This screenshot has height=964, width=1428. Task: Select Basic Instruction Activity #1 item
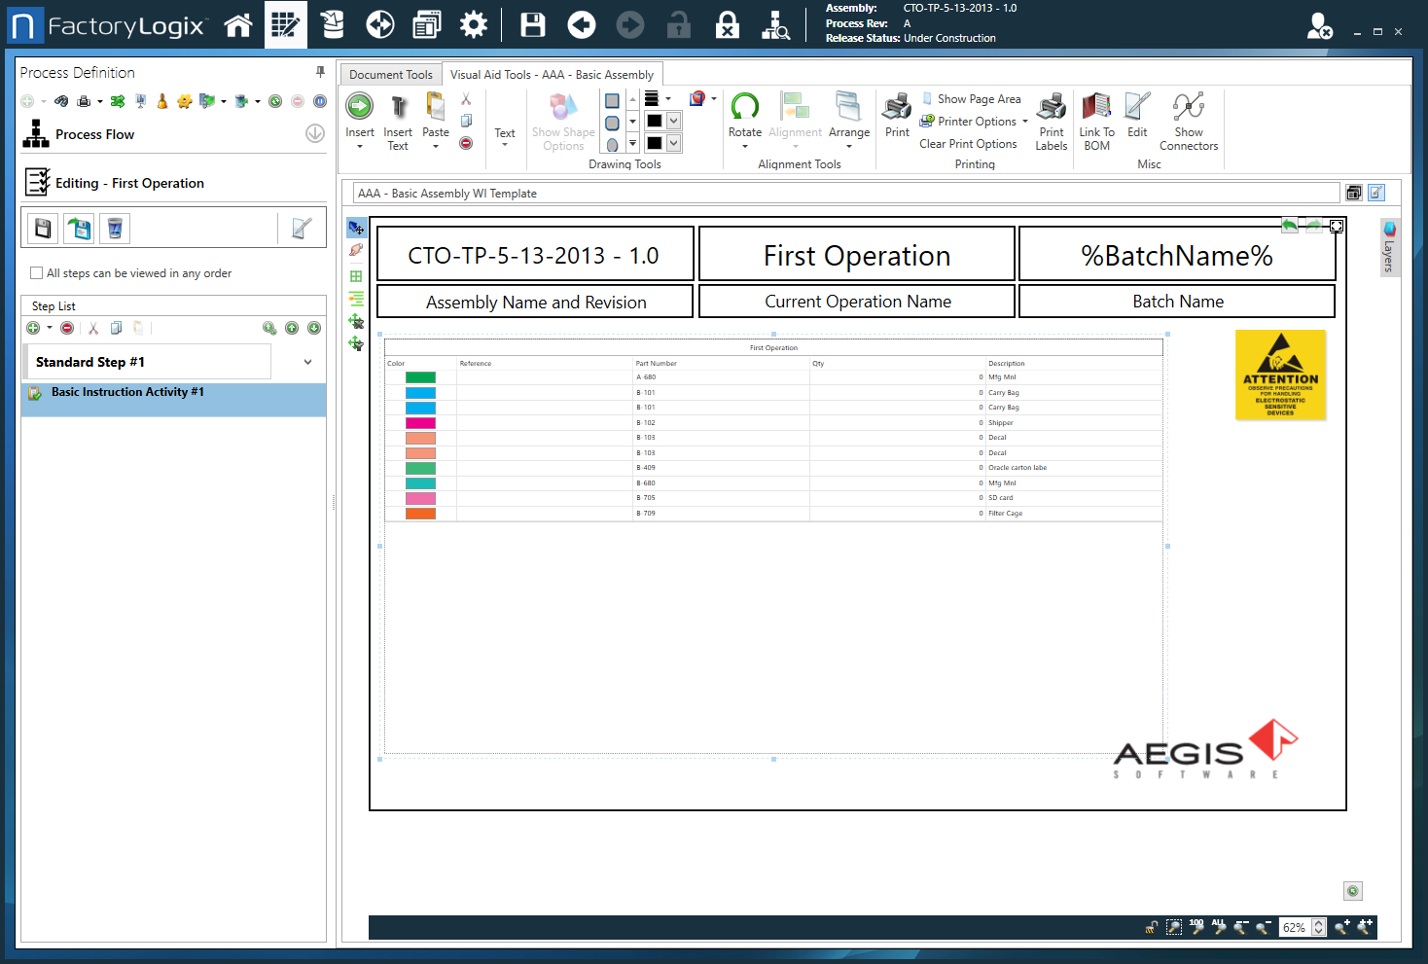(127, 392)
